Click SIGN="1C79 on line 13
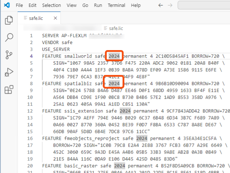The image size is (230, 173). pos(67,118)
